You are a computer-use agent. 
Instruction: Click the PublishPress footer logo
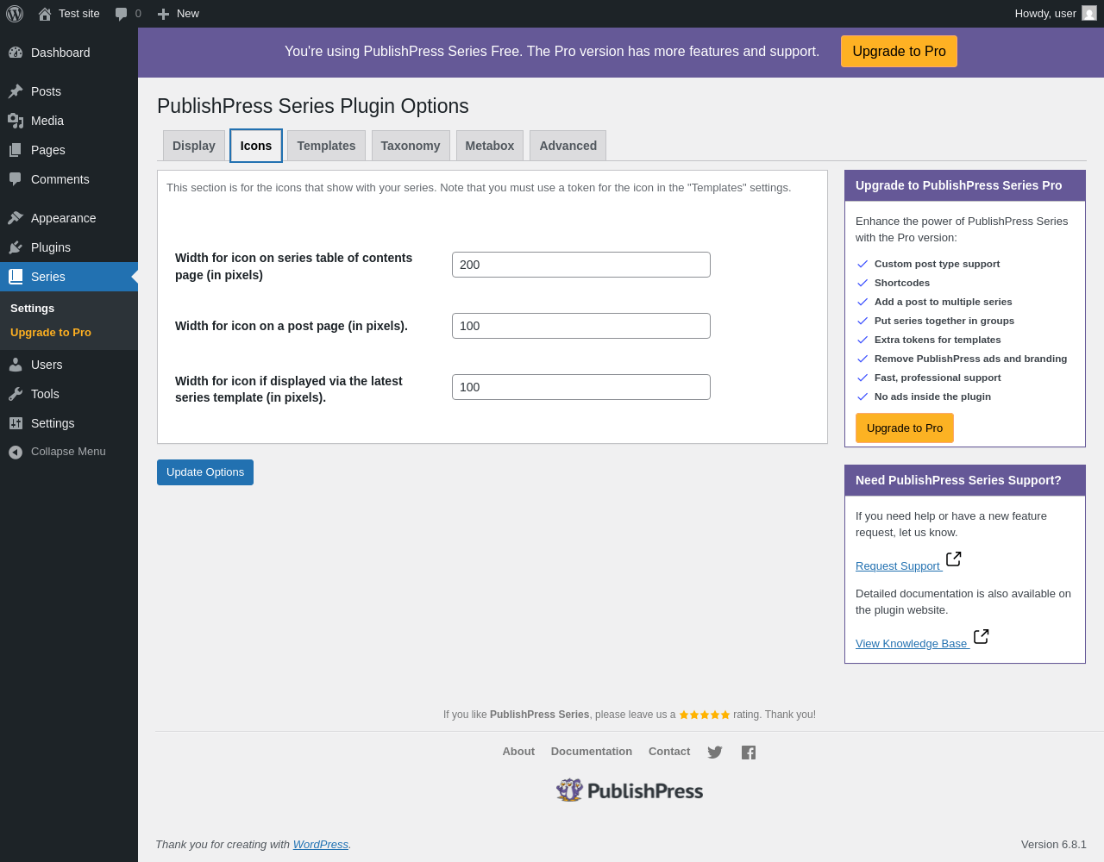630,790
